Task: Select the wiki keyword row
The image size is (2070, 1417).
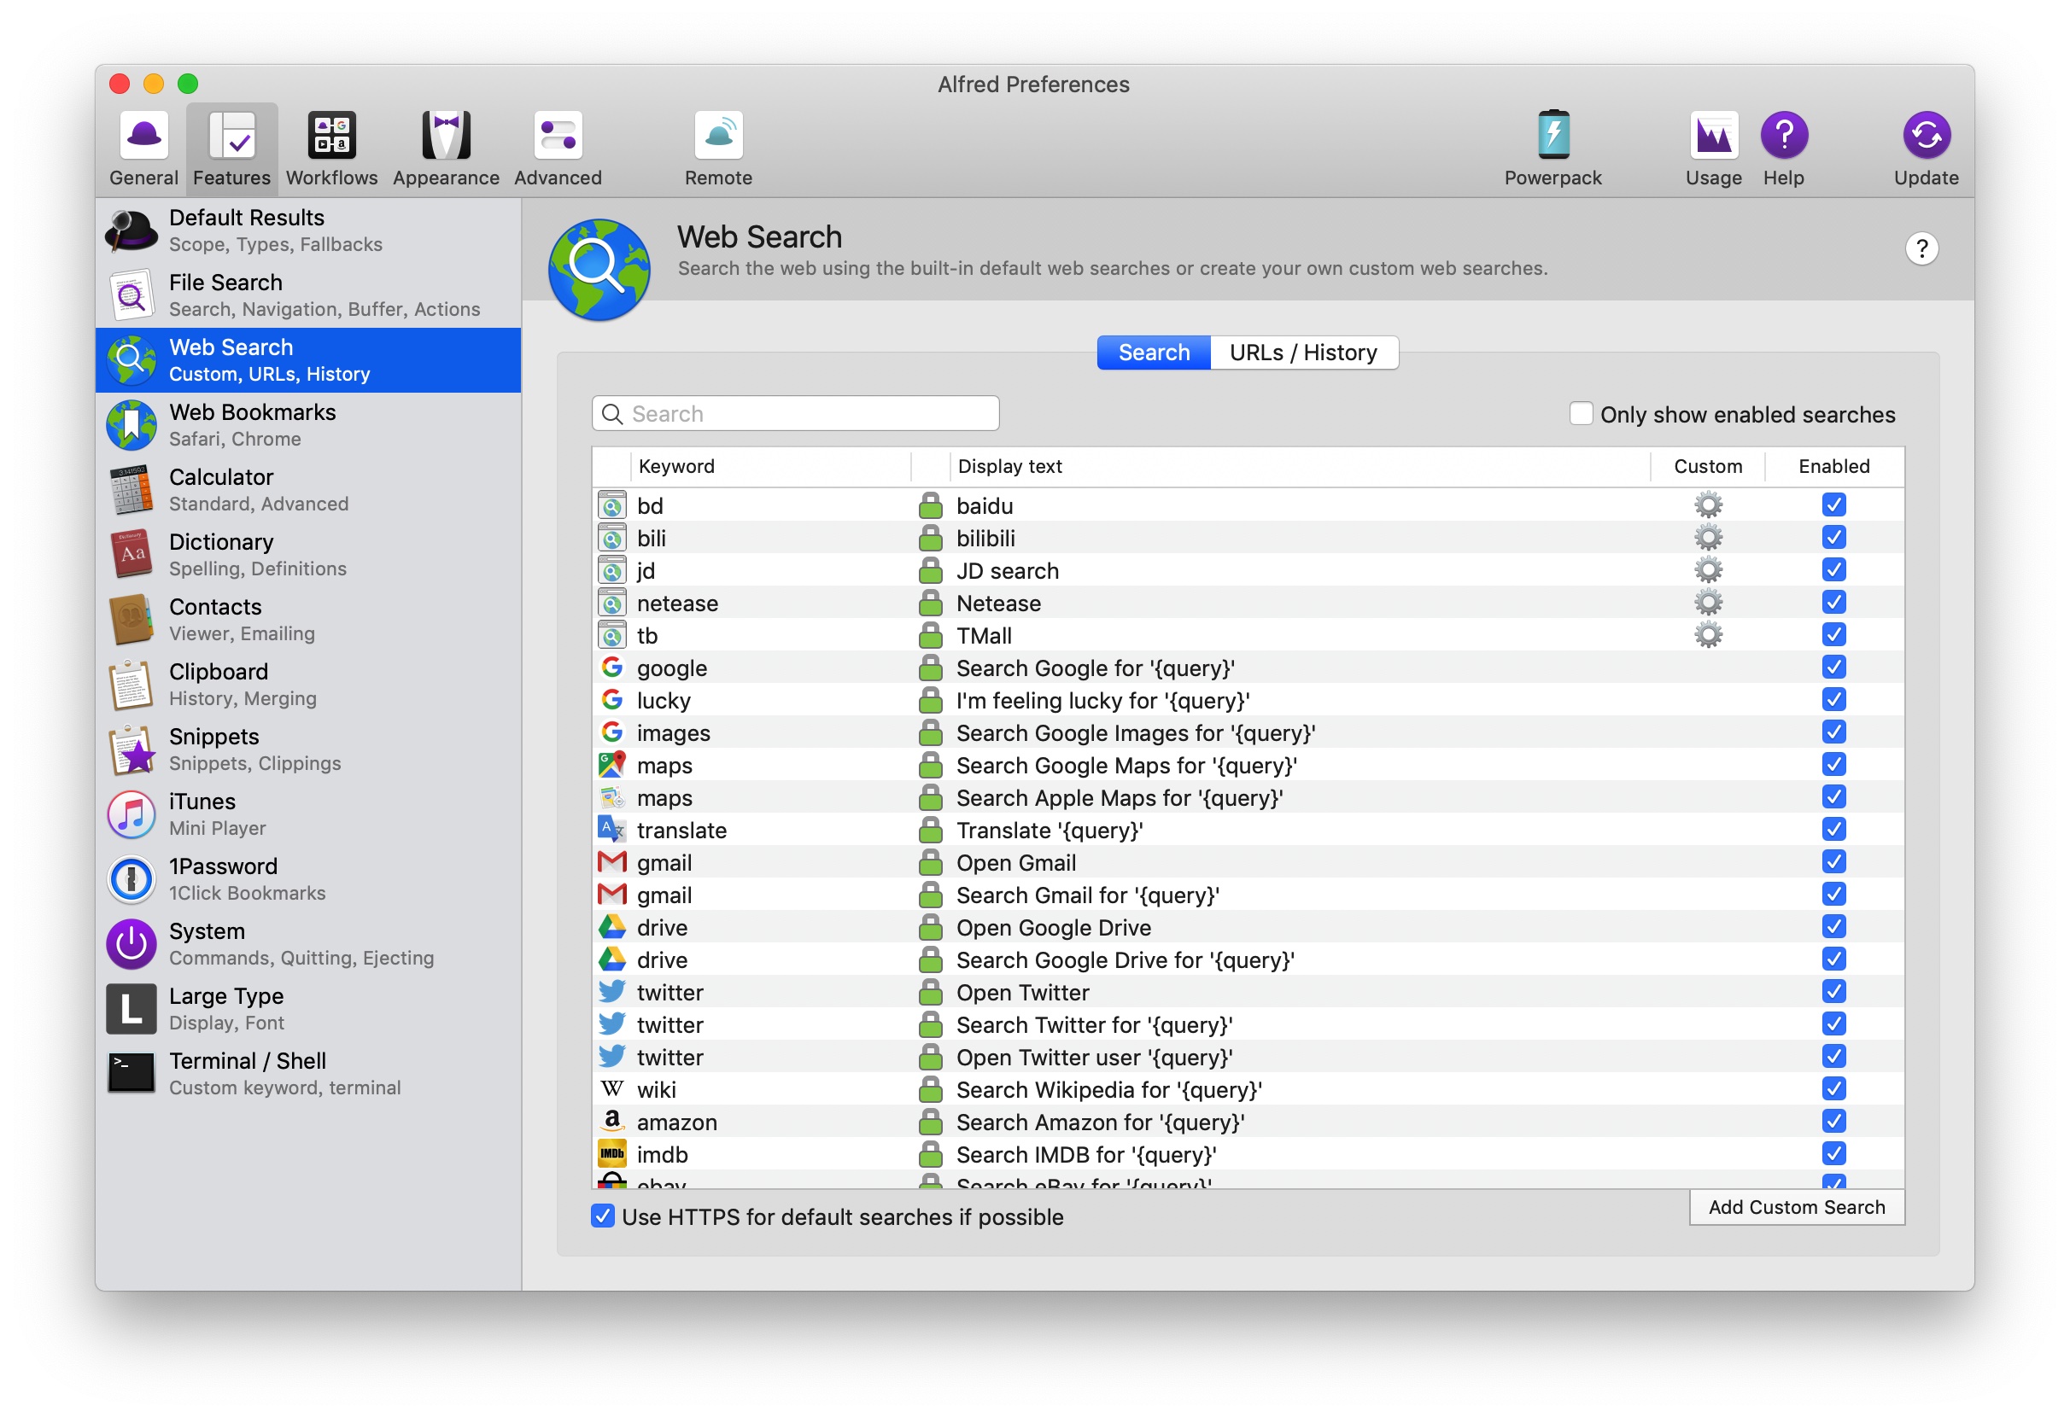Action: (x=1248, y=1090)
